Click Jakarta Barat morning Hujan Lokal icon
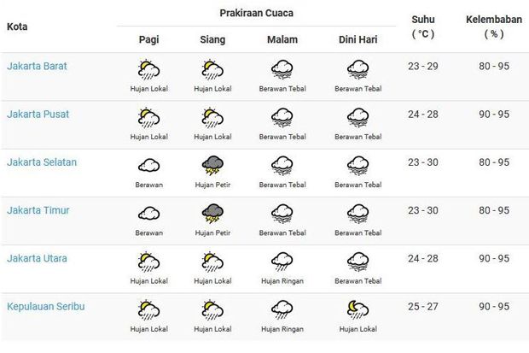Viewport: 529px width, 353px height. pos(148,70)
